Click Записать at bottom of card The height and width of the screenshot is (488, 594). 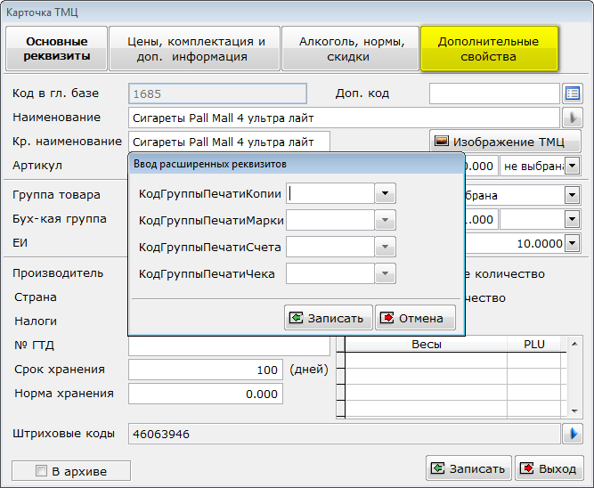coord(468,468)
